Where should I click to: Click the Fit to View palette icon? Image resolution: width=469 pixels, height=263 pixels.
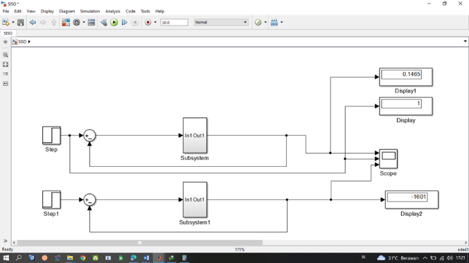click(x=6, y=64)
